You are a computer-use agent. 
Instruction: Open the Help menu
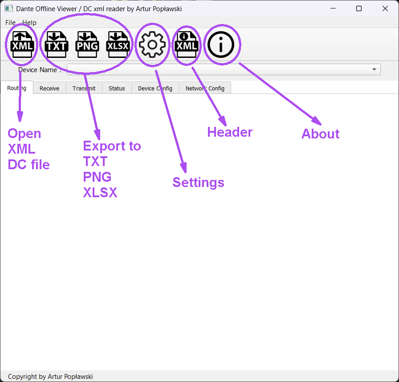pyautogui.click(x=29, y=23)
